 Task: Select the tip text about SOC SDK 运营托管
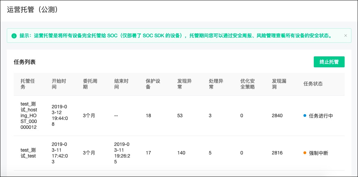pyautogui.click(x=176, y=36)
